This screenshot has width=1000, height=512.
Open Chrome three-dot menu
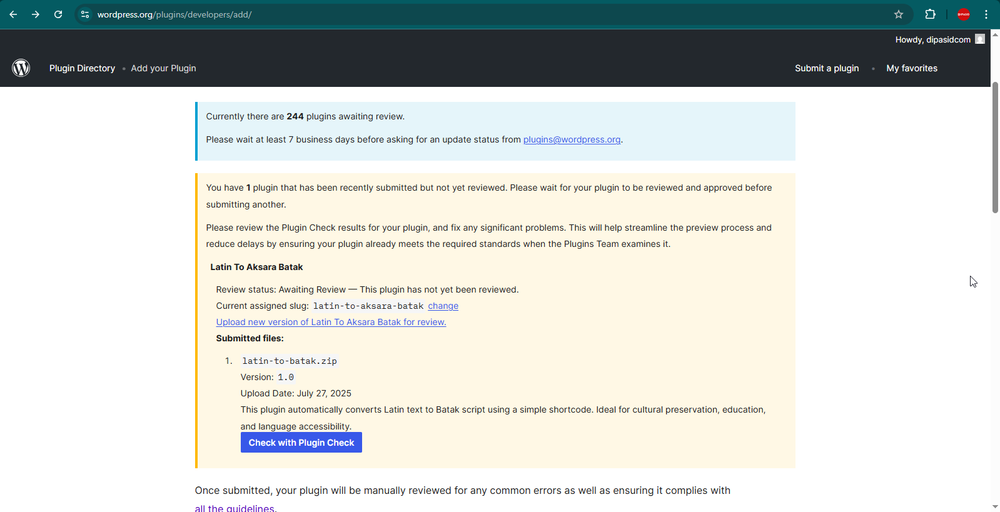(x=986, y=14)
